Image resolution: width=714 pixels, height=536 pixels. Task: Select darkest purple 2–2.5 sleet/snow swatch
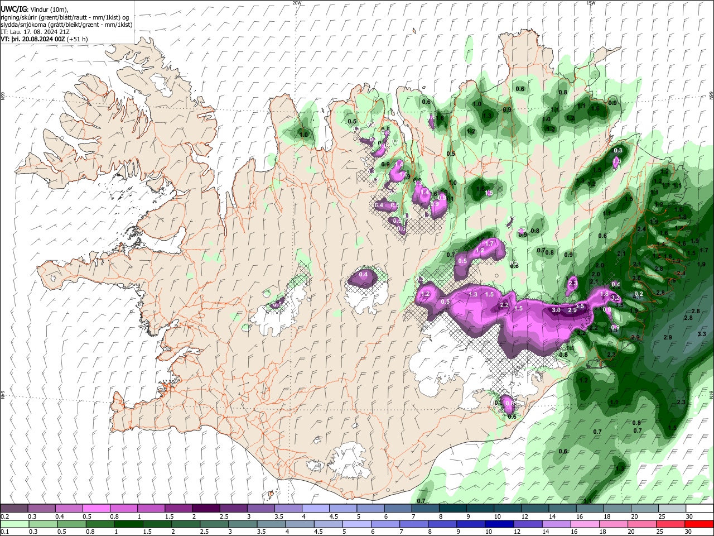[x=206, y=509]
